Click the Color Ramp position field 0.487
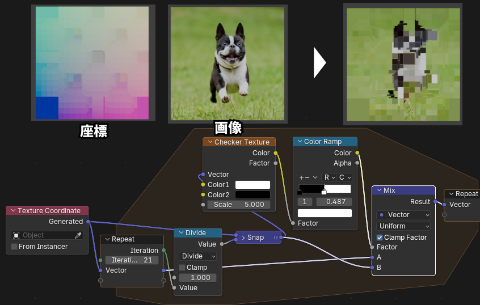The width and height of the screenshot is (480, 305). [334, 202]
